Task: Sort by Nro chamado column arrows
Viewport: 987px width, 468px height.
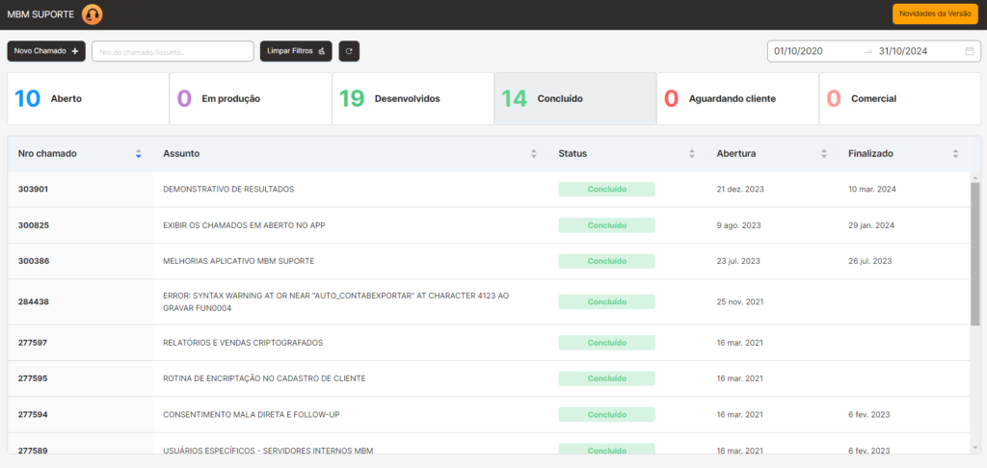Action: pos(139,153)
